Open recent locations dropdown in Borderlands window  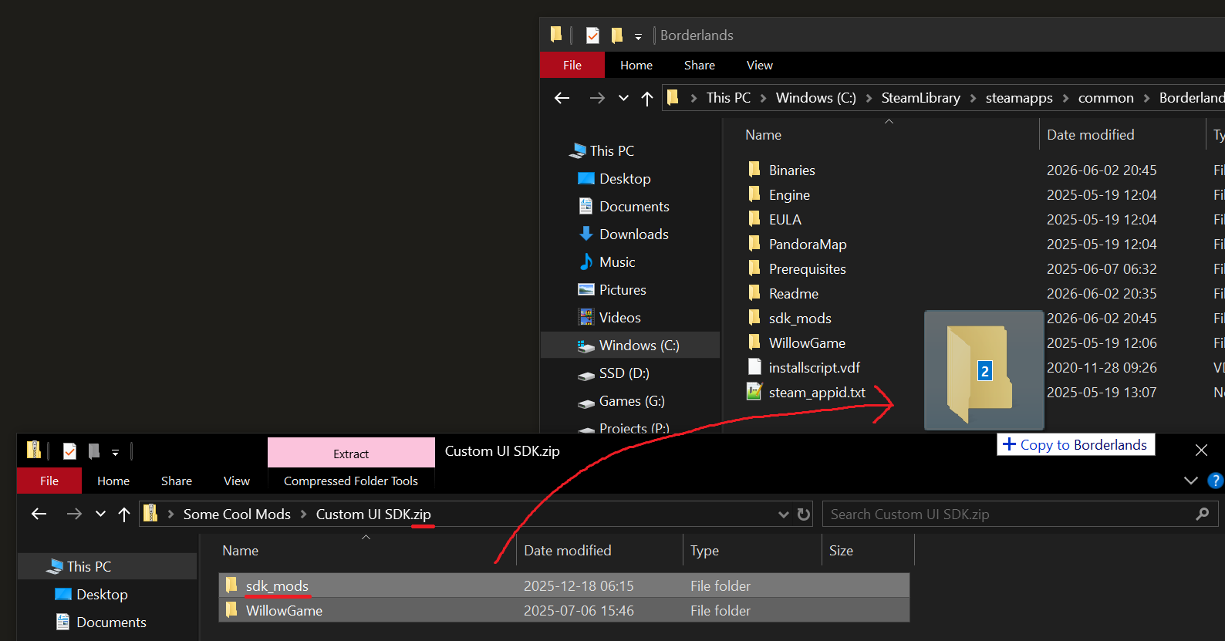623,98
